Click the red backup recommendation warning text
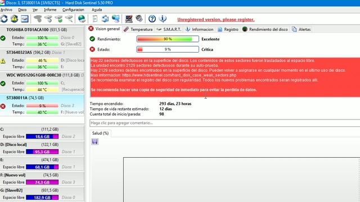Viewport: 360px width, 202px height. point(174,90)
